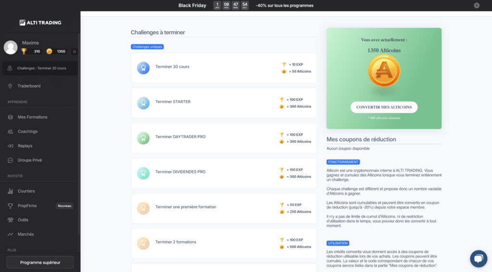Click "Terminer DIVIDENDES PRO" title text
492x272 pixels.
point(181,172)
